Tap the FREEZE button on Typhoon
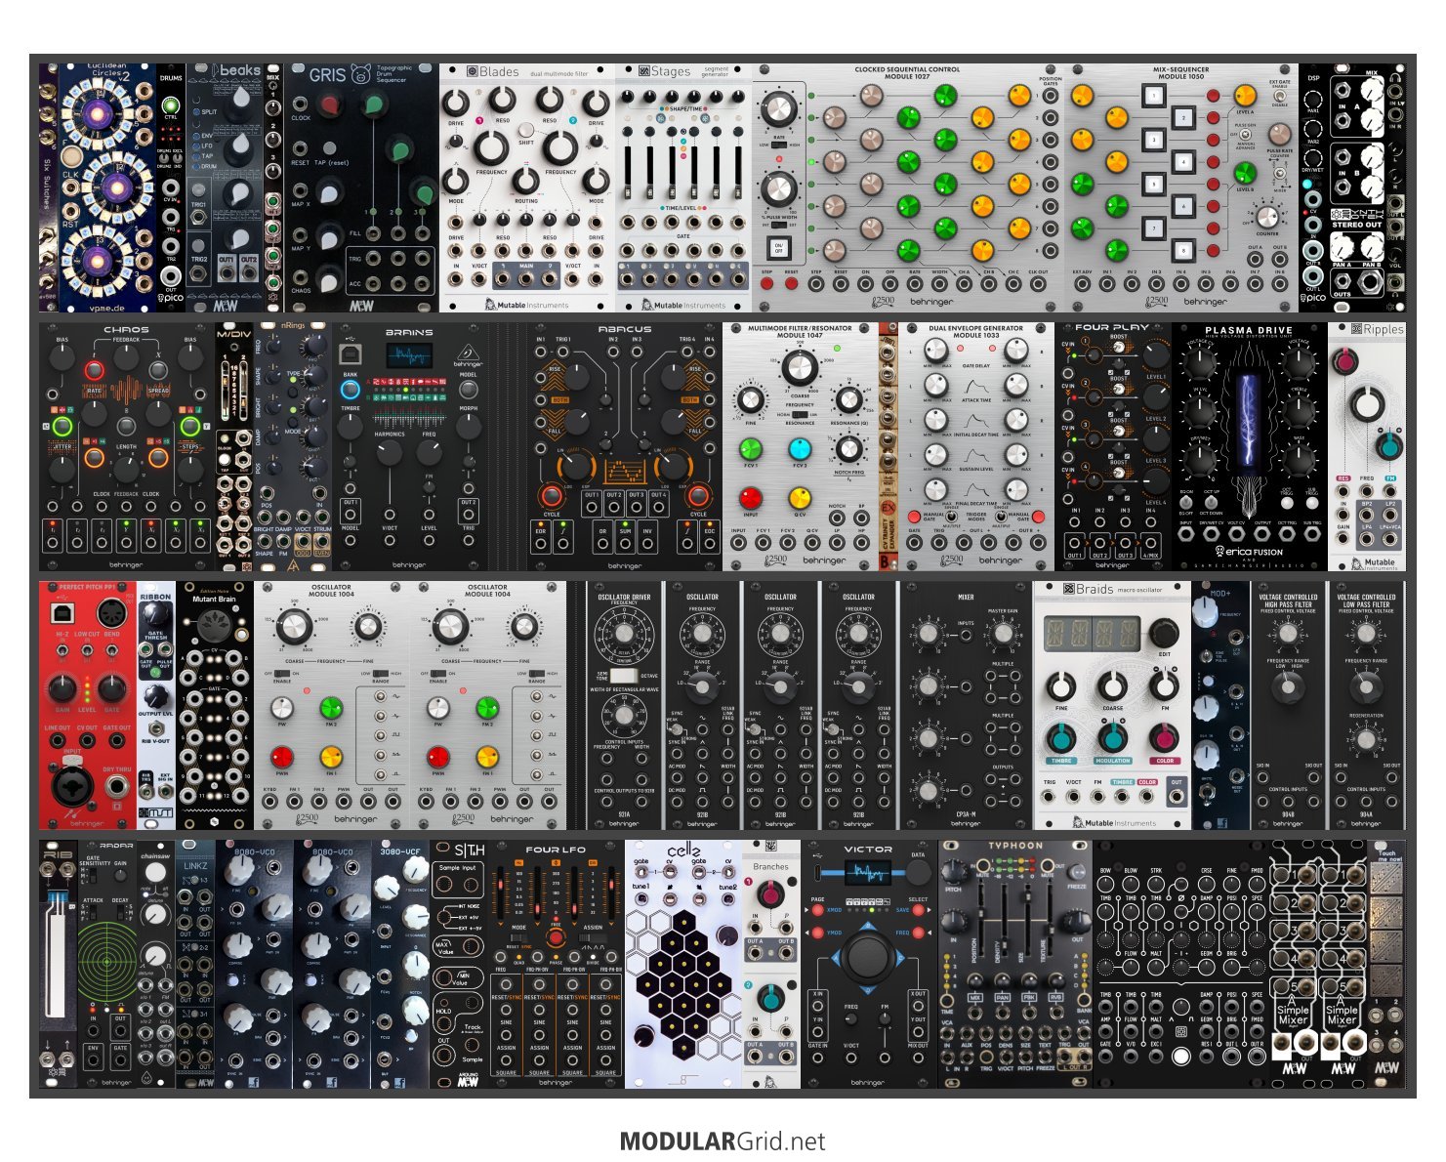Viewport: 1446px width, 1162px height. [1077, 872]
